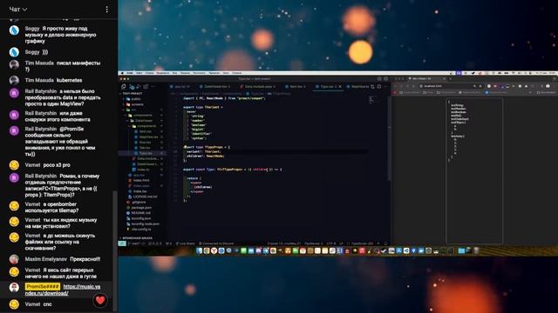Screen dimensions: 558x313
Task: Open README.md in the file tree
Action: click(x=141, y=213)
